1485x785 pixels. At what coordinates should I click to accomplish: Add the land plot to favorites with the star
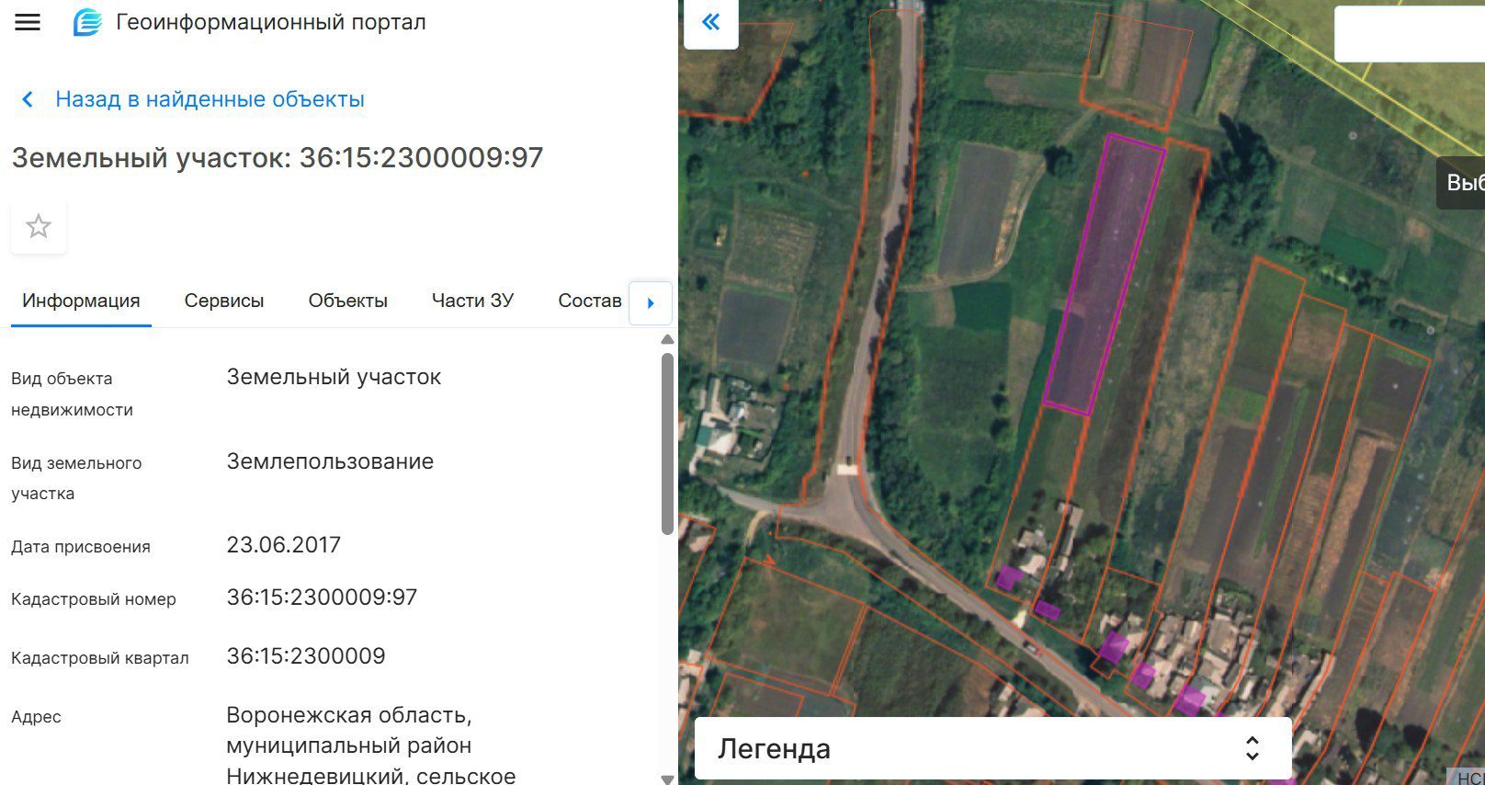pyautogui.click(x=39, y=226)
